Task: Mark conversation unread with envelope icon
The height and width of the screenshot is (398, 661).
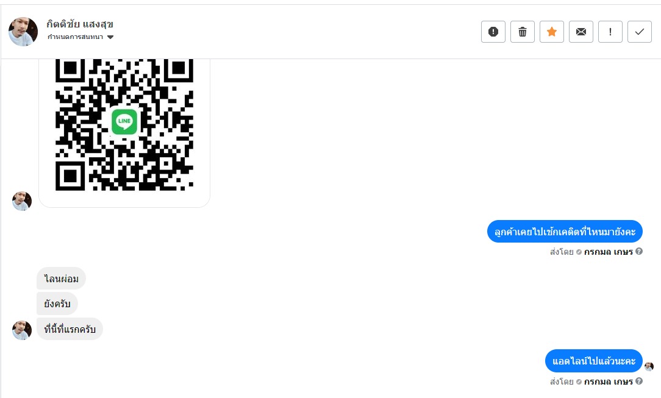Action: [x=581, y=32]
